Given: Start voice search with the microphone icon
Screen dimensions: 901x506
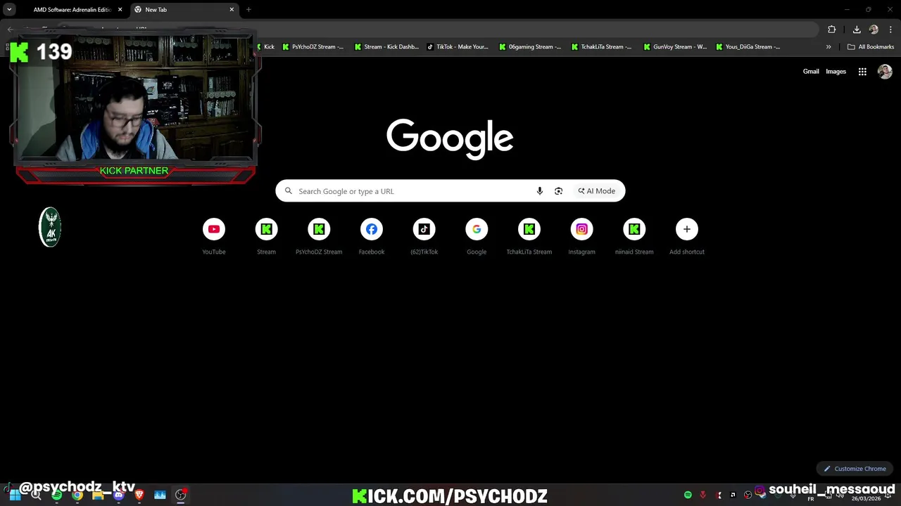Looking at the screenshot, I should pyautogui.click(x=540, y=191).
